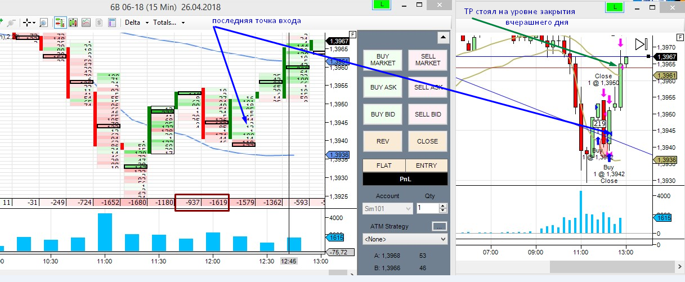Click the CLOSE position button
This screenshot has height=282, width=685.
click(428, 141)
